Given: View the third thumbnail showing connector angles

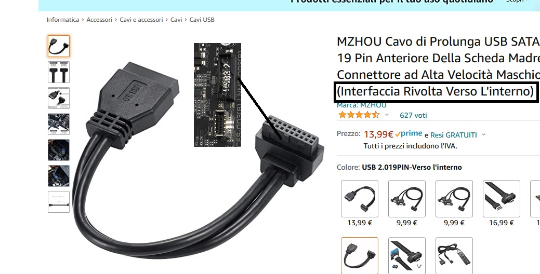Looking at the screenshot, I should tap(59, 98).
